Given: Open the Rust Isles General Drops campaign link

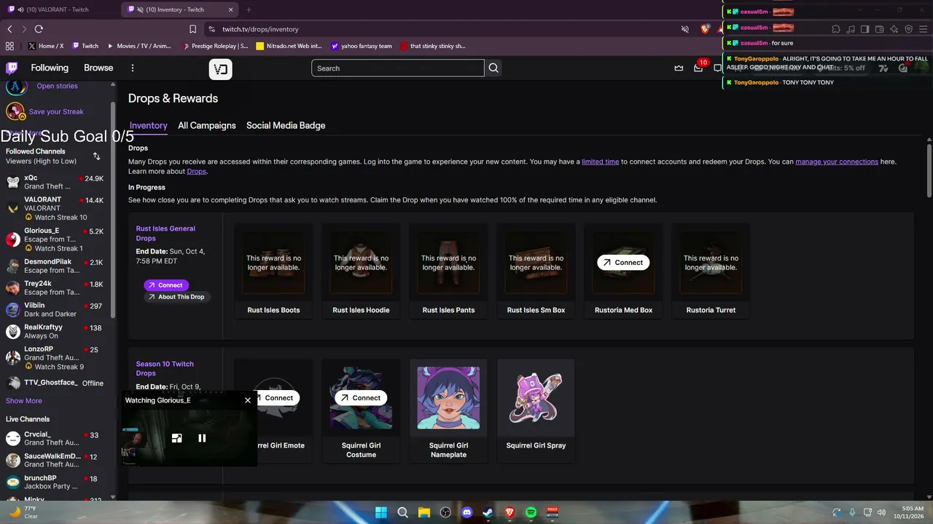Looking at the screenshot, I should coord(165,233).
